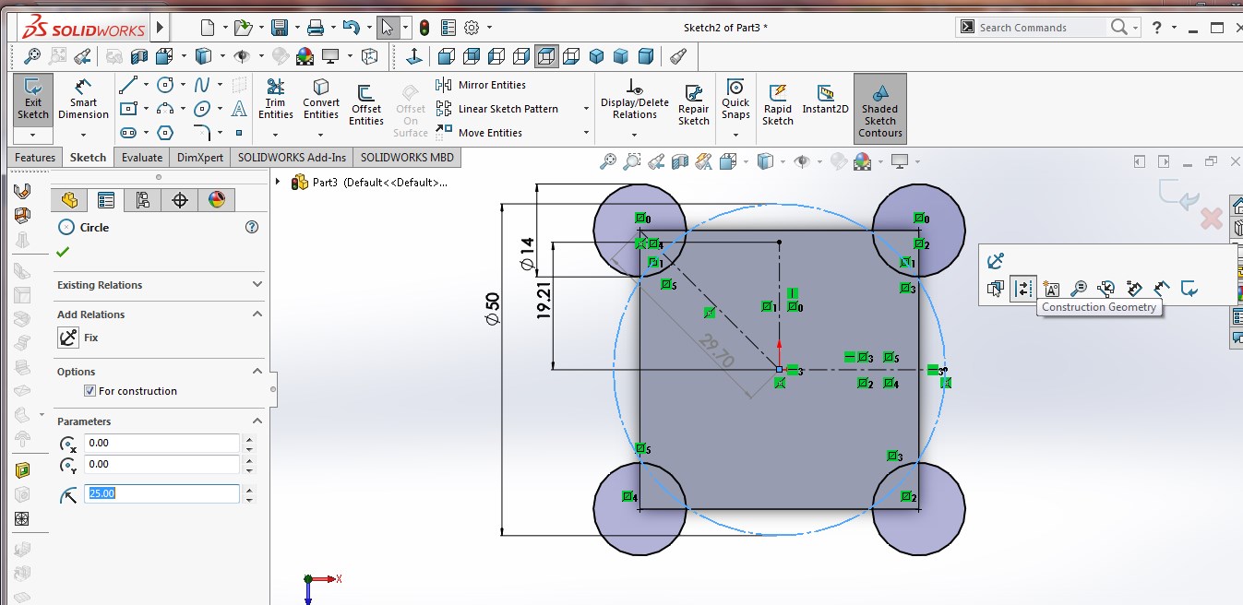Switch to the DimXpert tab
Screen dimensions: 1243x605
[200, 158]
